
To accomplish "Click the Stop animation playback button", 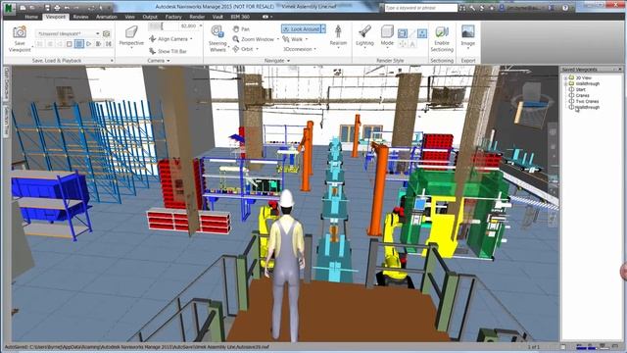I will click(x=70, y=43).
